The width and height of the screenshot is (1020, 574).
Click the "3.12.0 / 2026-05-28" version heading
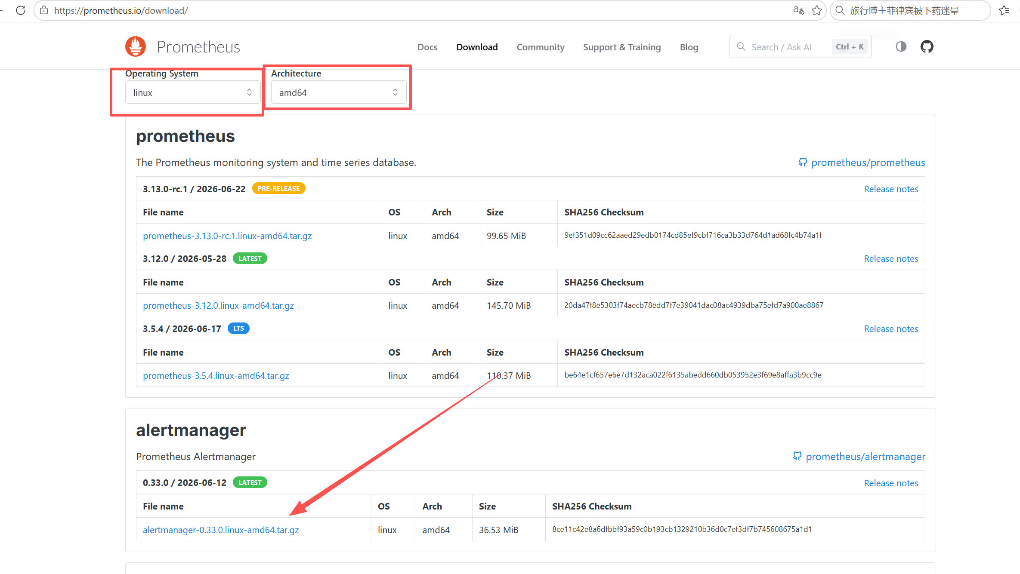pyautogui.click(x=185, y=259)
